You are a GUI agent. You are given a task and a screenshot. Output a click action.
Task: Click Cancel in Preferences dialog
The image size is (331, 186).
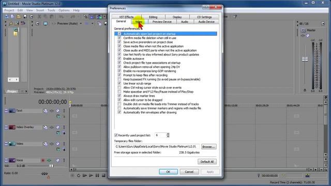189,172
